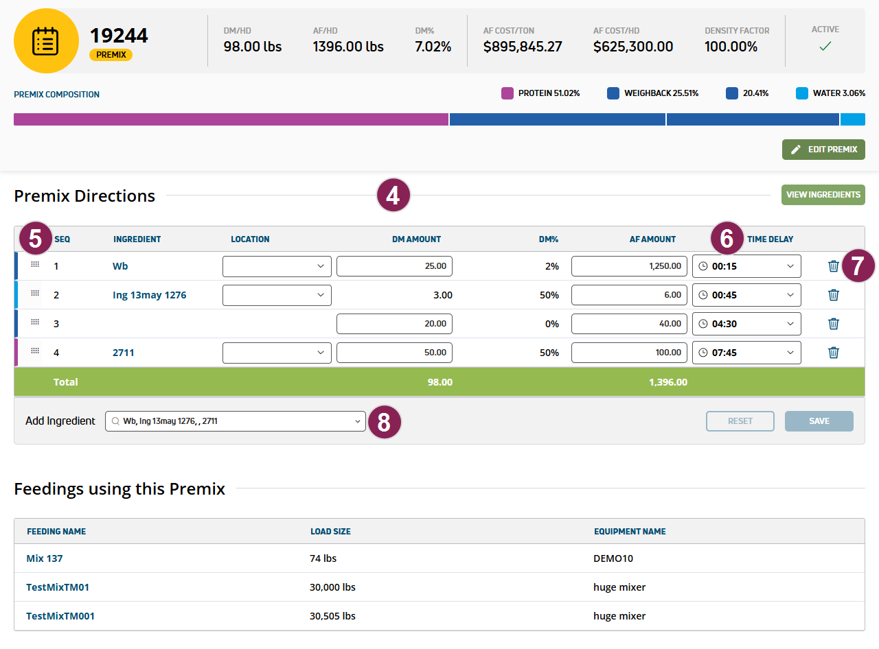Viewport: 879px width, 649px height.
Task: Open the 00:45 time delay dropdown
Action: click(x=746, y=295)
